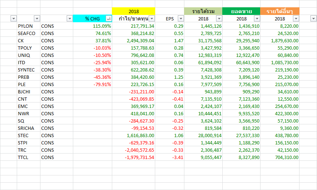Image resolution: width=317 pixels, height=190 pixels.
Task: Select the SQ ticker cell
Action: 28,121
